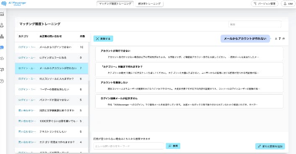Select answer card アカウントが発行できない
296x154 pixels.
pyautogui.click(x=189, y=54)
